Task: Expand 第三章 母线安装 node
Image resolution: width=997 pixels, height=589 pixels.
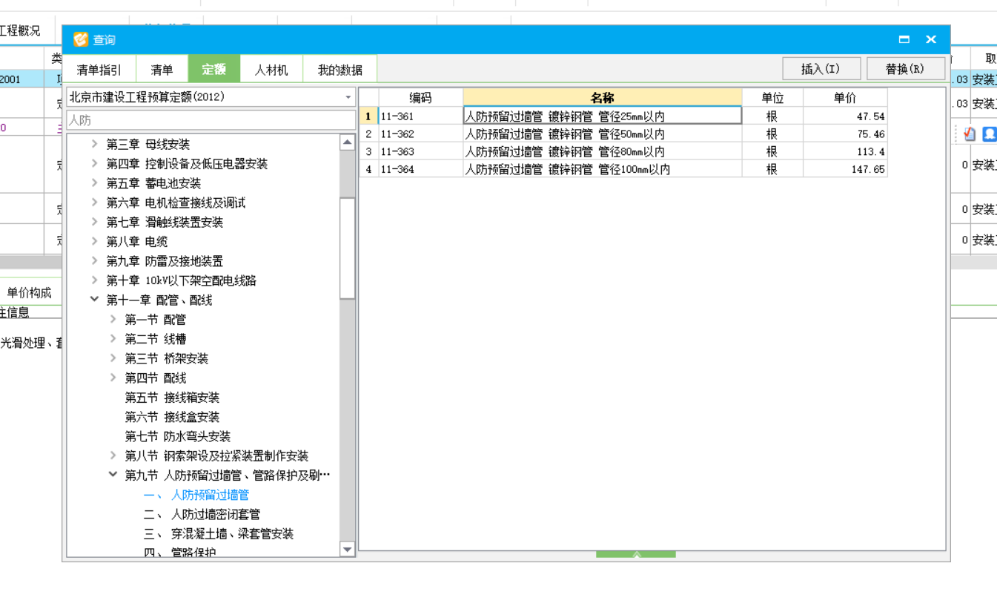Action: coord(94,144)
